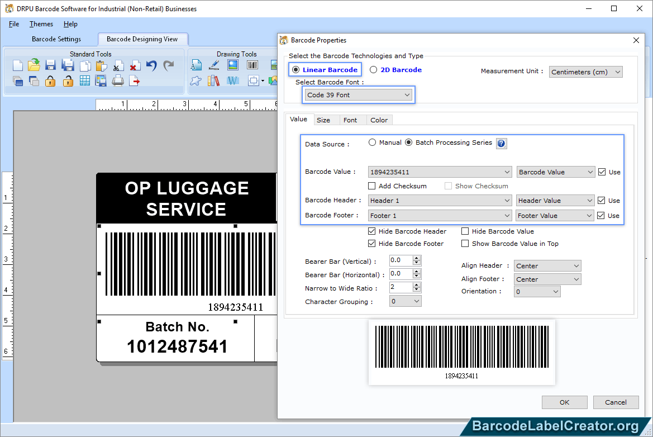Increase Narrow to Wide Ratio value
The width and height of the screenshot is (653, 437).
point(417,285)
